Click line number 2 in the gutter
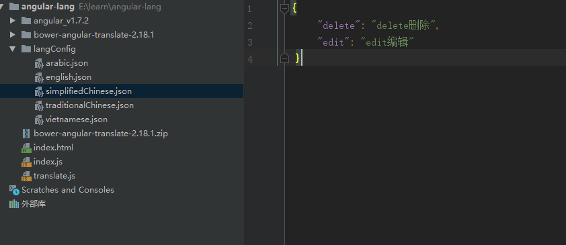Viewport: 566px width, 245px height. coord(250,26)
